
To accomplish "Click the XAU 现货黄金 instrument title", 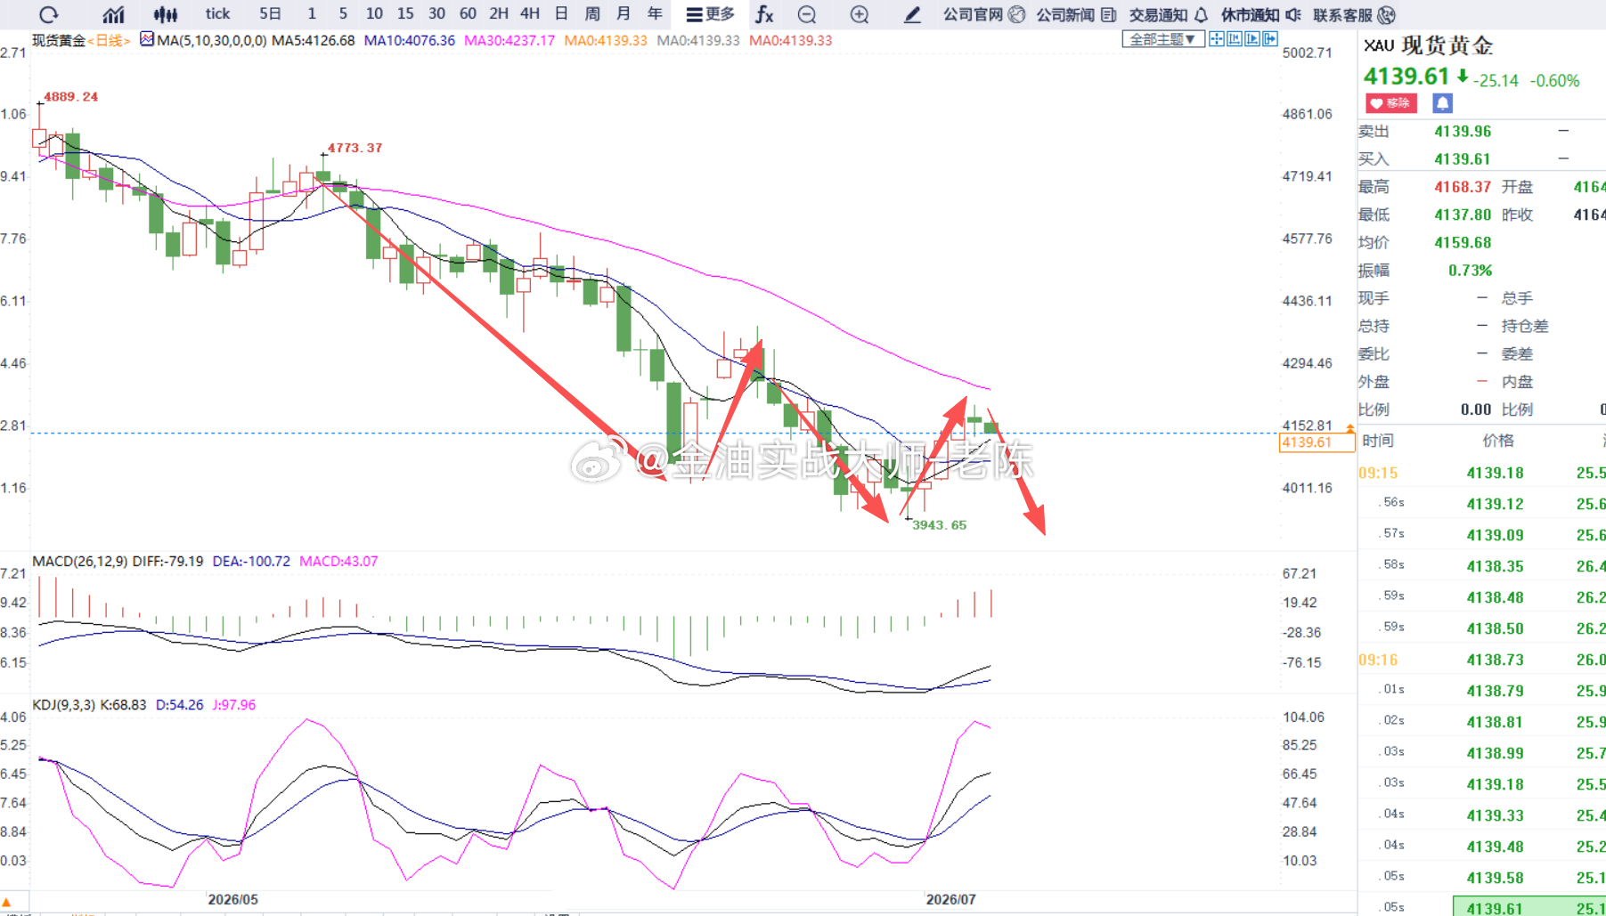I will coord(1429,45).
